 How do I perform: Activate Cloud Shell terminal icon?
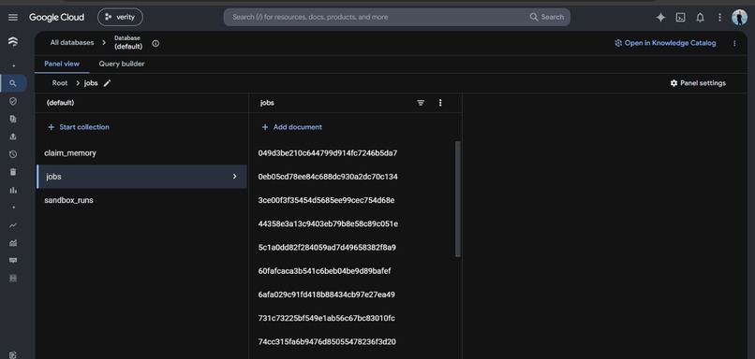(x=680, y=18)
